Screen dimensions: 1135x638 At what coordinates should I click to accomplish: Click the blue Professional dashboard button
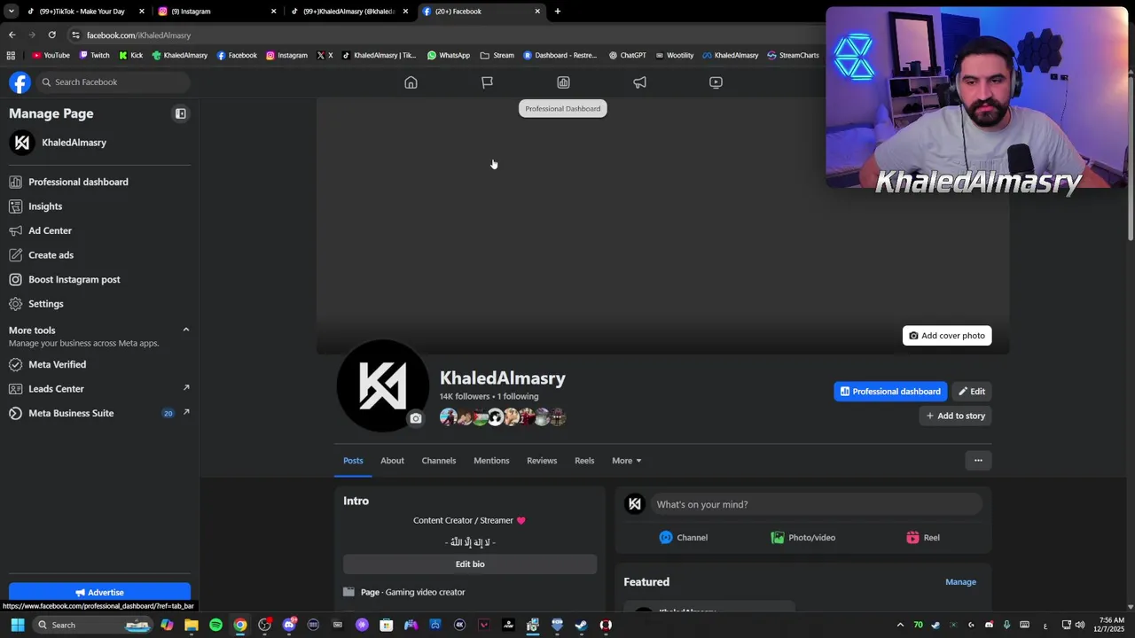tap(889, 392)
